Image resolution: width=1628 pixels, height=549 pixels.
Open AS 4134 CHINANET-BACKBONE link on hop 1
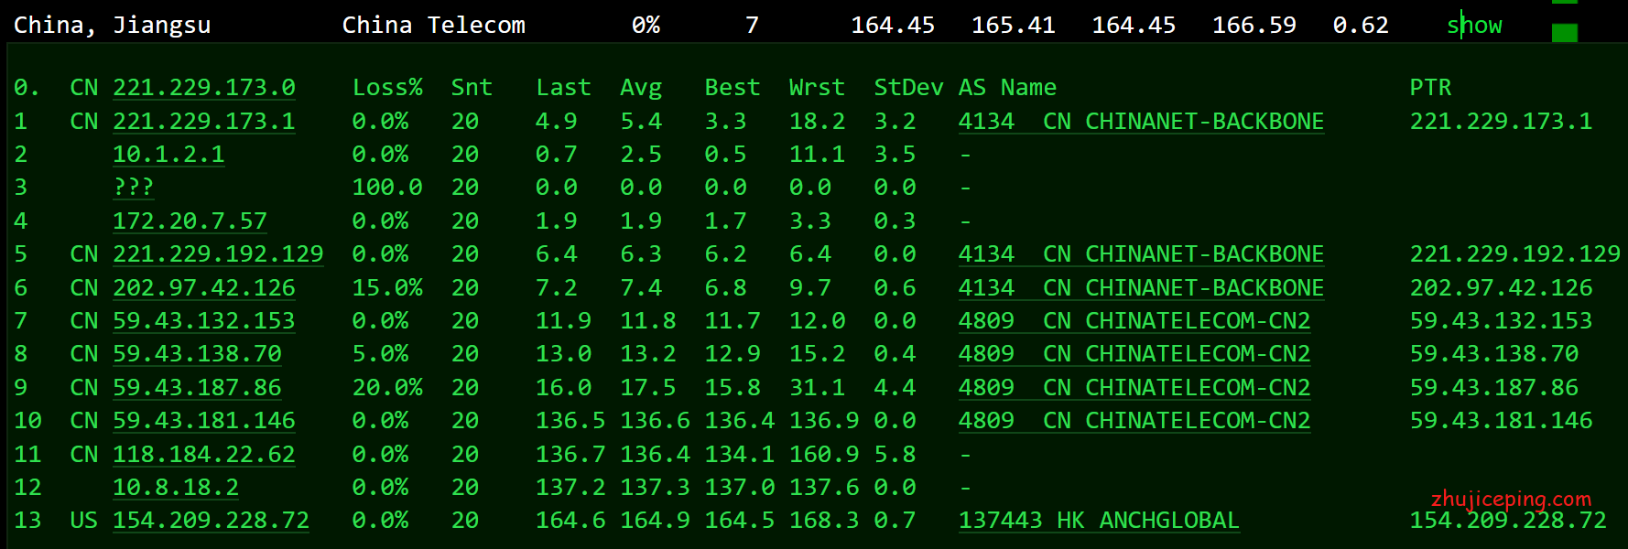[x=1141, y=122]
